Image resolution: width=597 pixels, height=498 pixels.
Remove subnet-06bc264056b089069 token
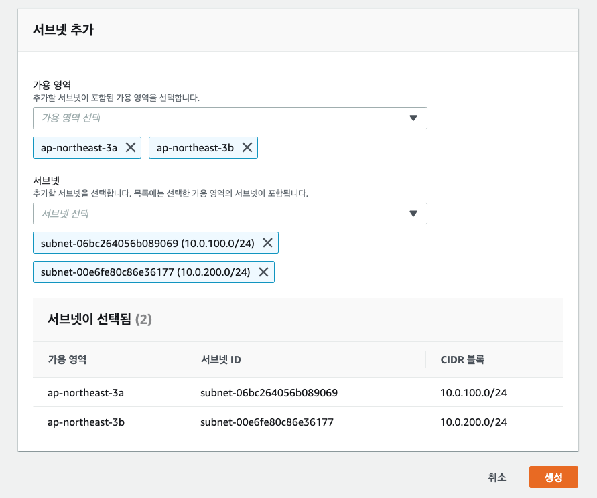267,243
